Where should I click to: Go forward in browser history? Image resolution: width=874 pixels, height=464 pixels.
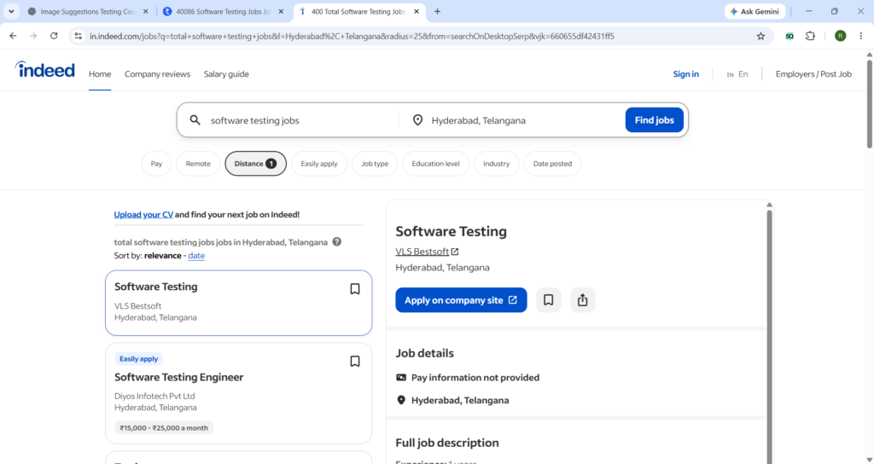pyautogui.click(x=33, y=36)
